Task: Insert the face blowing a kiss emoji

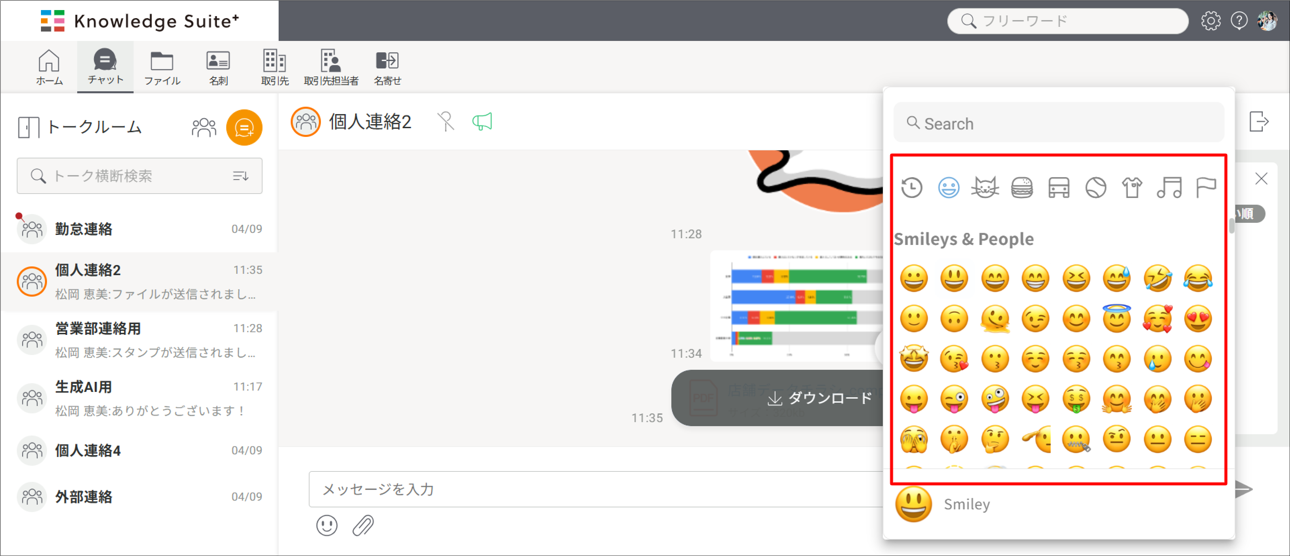Action: point(954,359)
